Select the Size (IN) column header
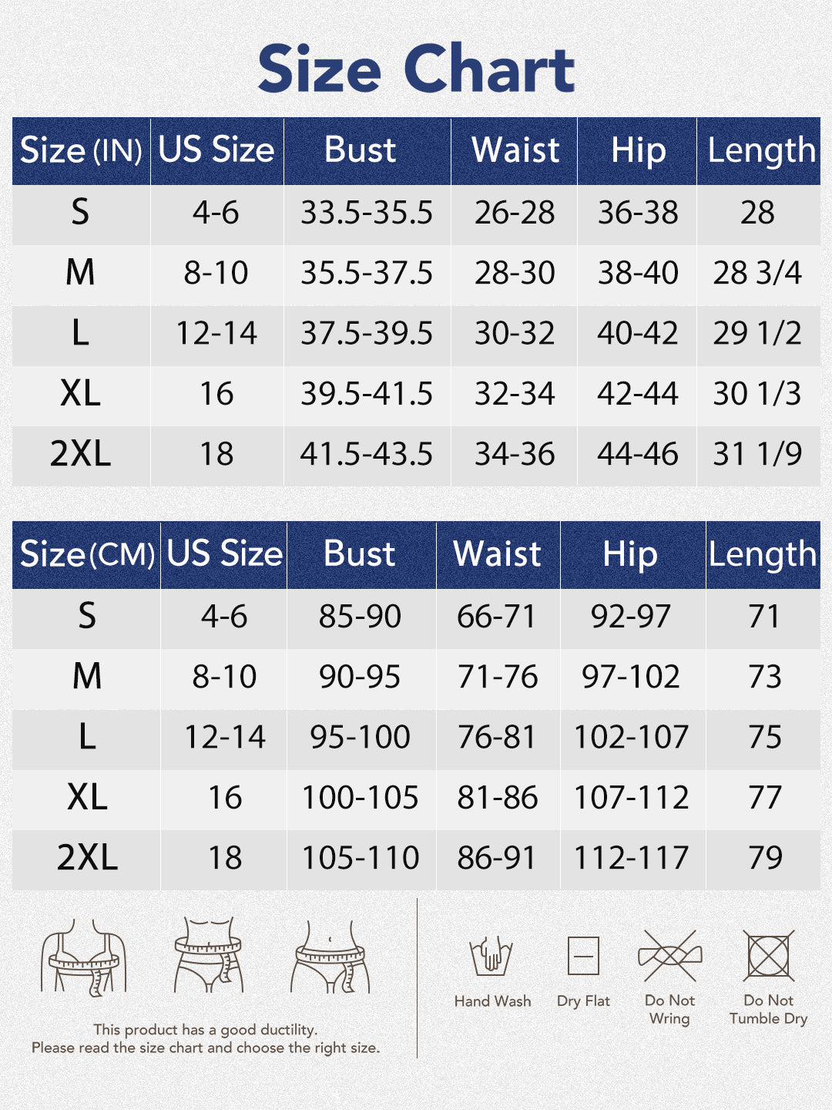Image resolution: width=832 pixels, height=1110 pixels. pos(81,150)
